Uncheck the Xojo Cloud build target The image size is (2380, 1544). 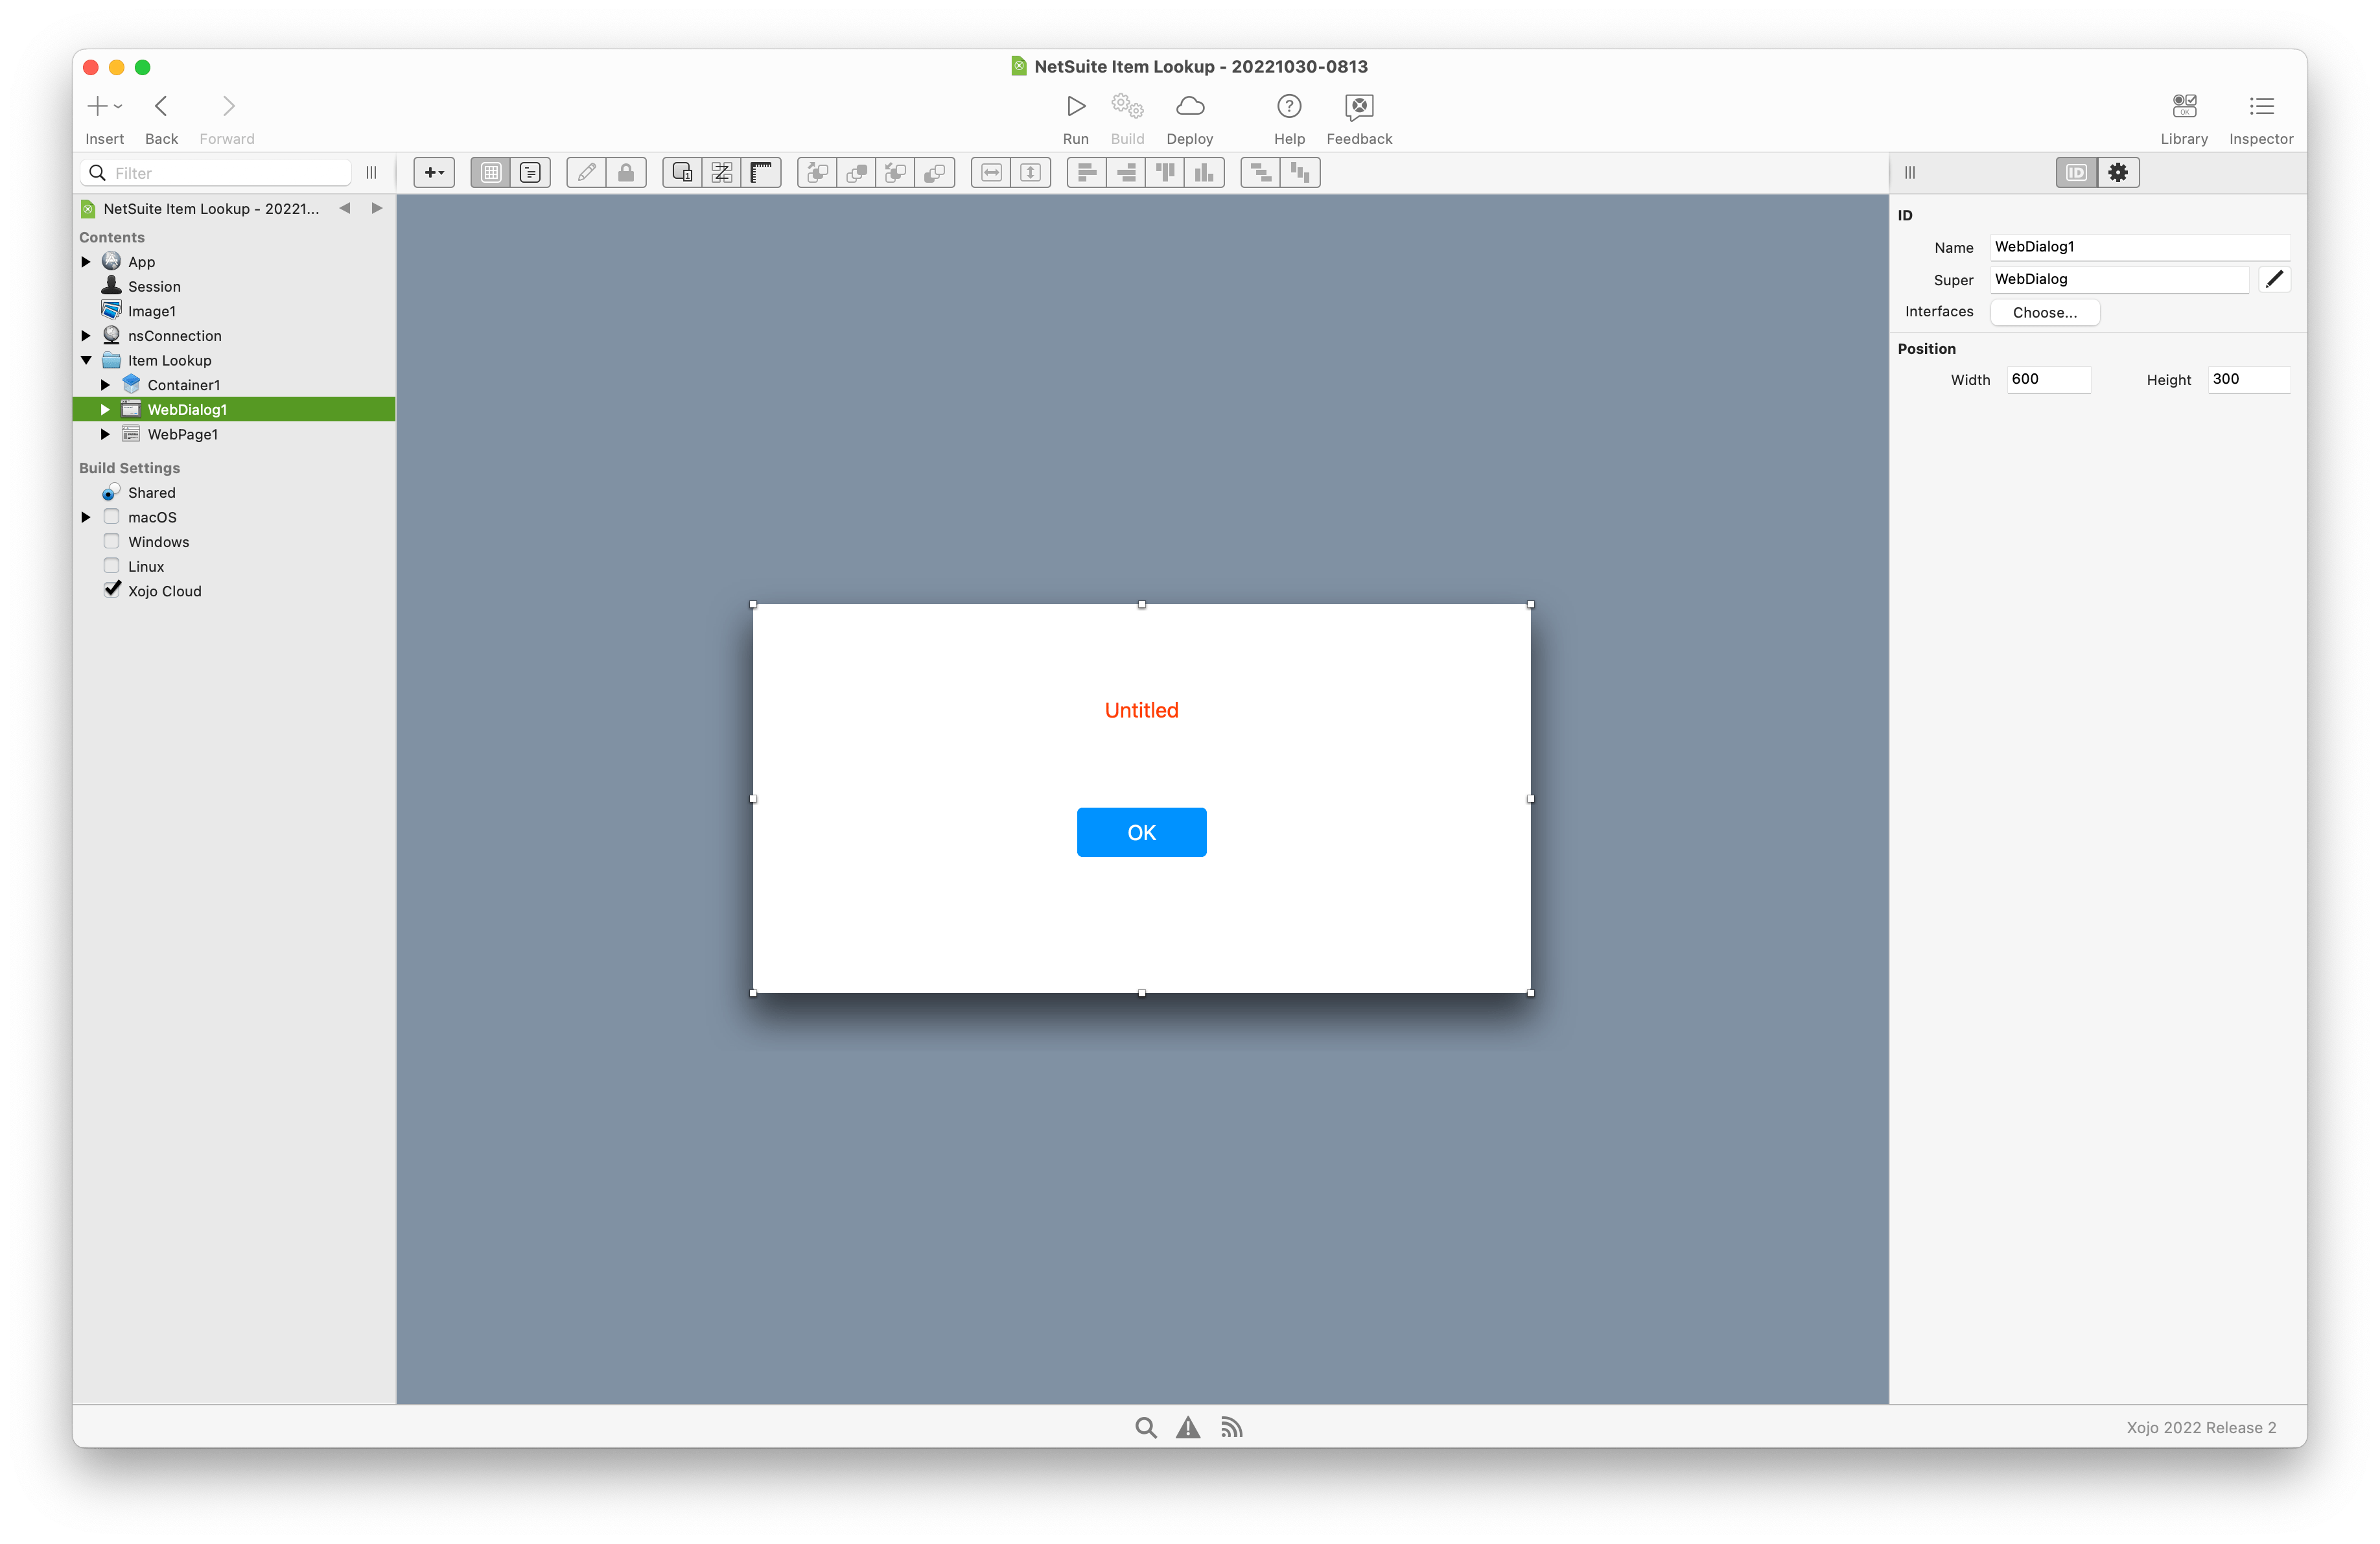point(111,590)
